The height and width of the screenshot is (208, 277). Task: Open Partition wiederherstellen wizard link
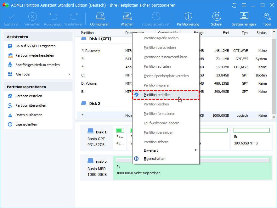click(35, 55)
